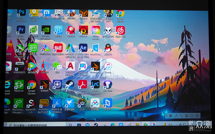Open Steam from the taskbar
The height and width of the screenshot is (134, 215).
click(x=96, y=125)
